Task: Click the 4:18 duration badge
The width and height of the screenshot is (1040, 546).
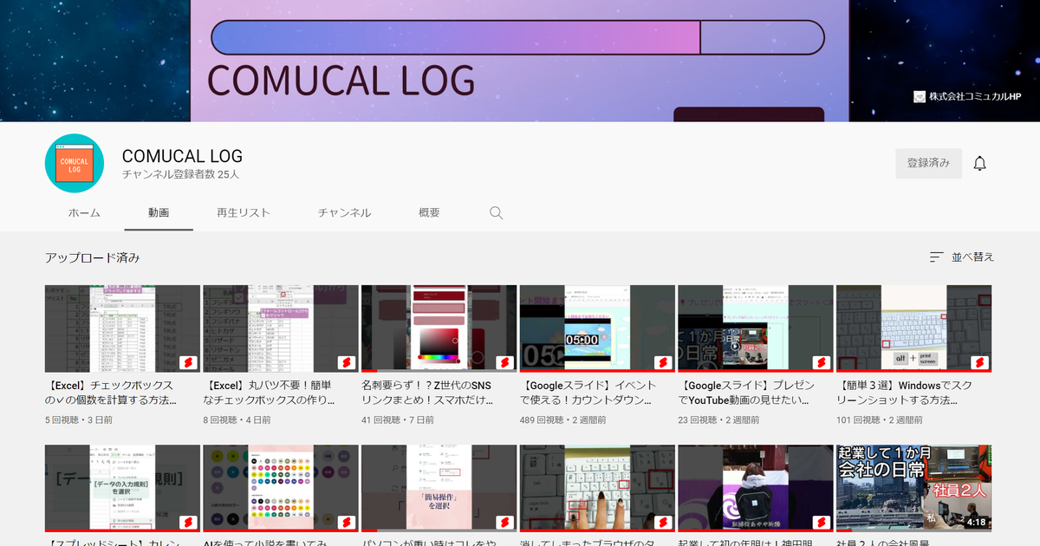Action: pos(976,523)
